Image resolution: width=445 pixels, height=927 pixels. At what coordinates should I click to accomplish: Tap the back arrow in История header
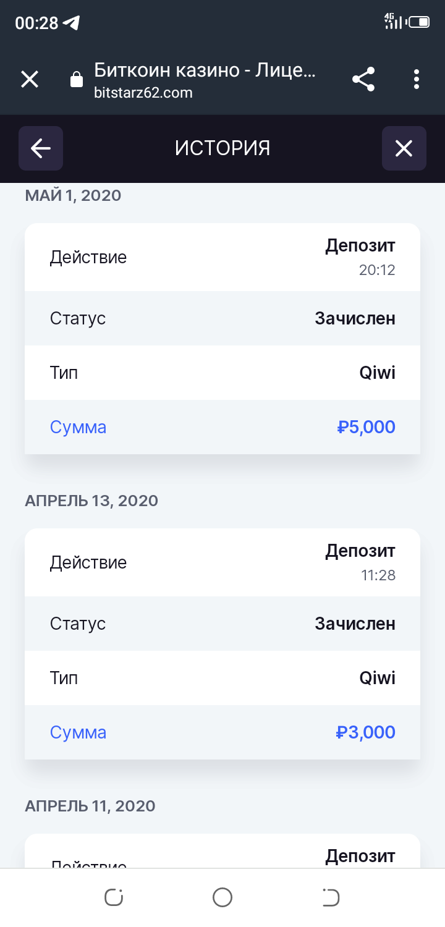(41, 148)
